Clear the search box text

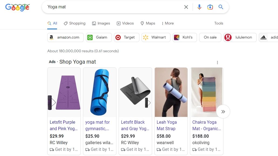186,7
